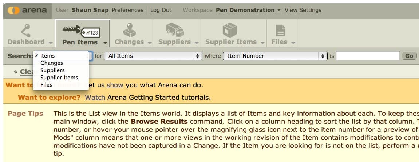Click the 'show' link in the banner
419x162 pixels.
coord(115,85)
